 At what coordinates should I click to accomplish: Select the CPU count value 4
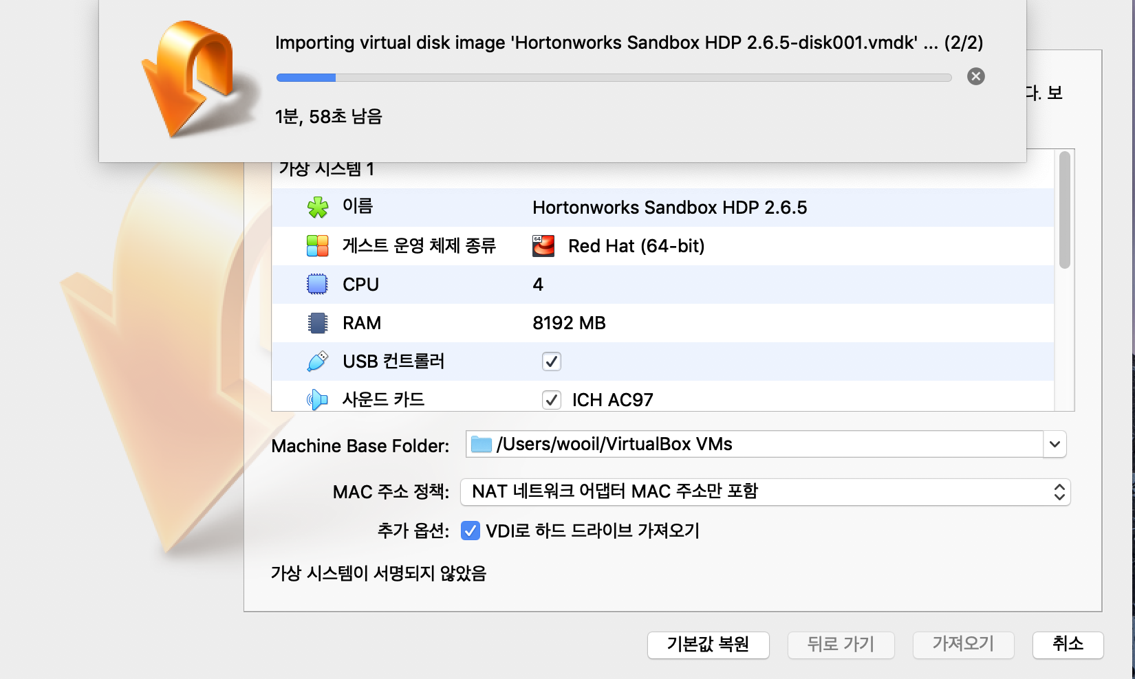[x=538, y=285]
